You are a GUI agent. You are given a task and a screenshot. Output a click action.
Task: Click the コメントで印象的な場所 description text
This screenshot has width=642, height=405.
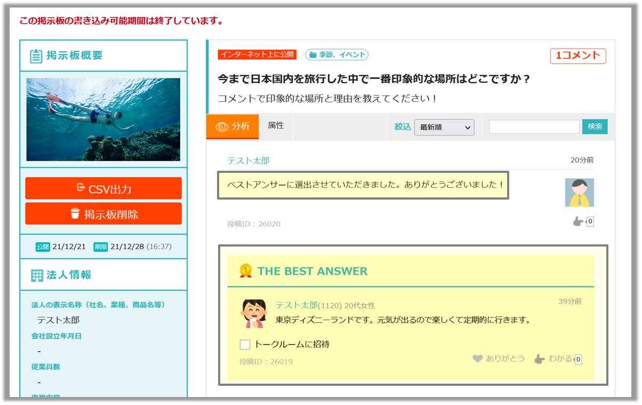pos(328,99)
